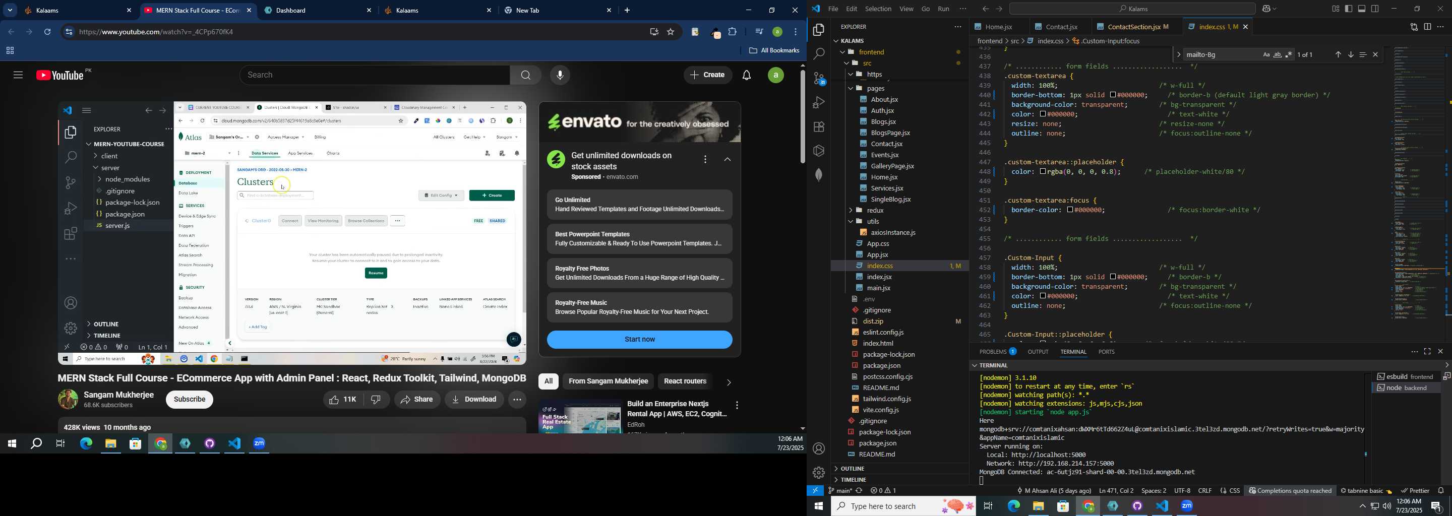Open the File menu in VS Code
This screenshot has height=516, width=1452.
(833, 9)
